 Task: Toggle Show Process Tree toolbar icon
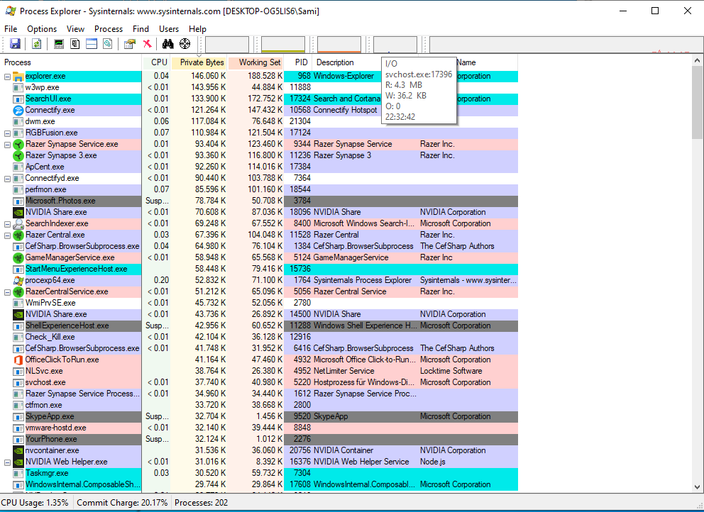tap(75, 43)
